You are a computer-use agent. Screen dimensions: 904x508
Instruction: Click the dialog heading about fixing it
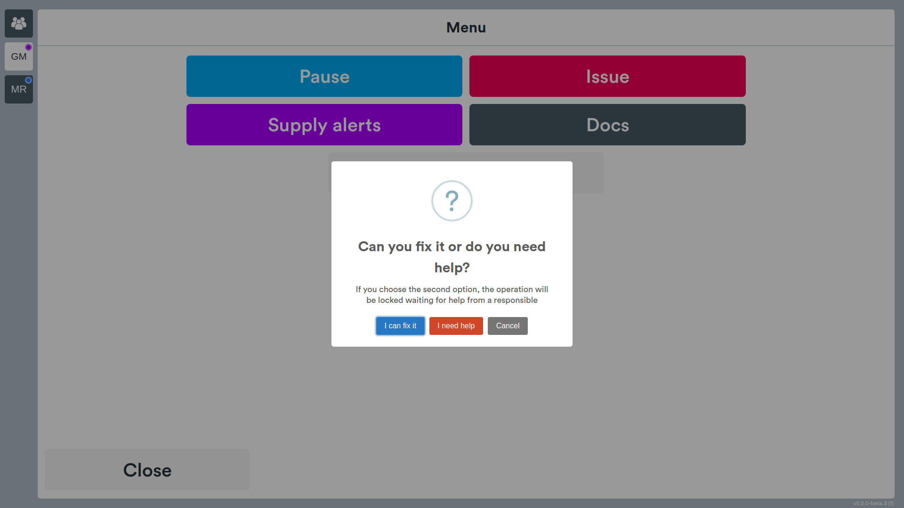coord(452,257)
